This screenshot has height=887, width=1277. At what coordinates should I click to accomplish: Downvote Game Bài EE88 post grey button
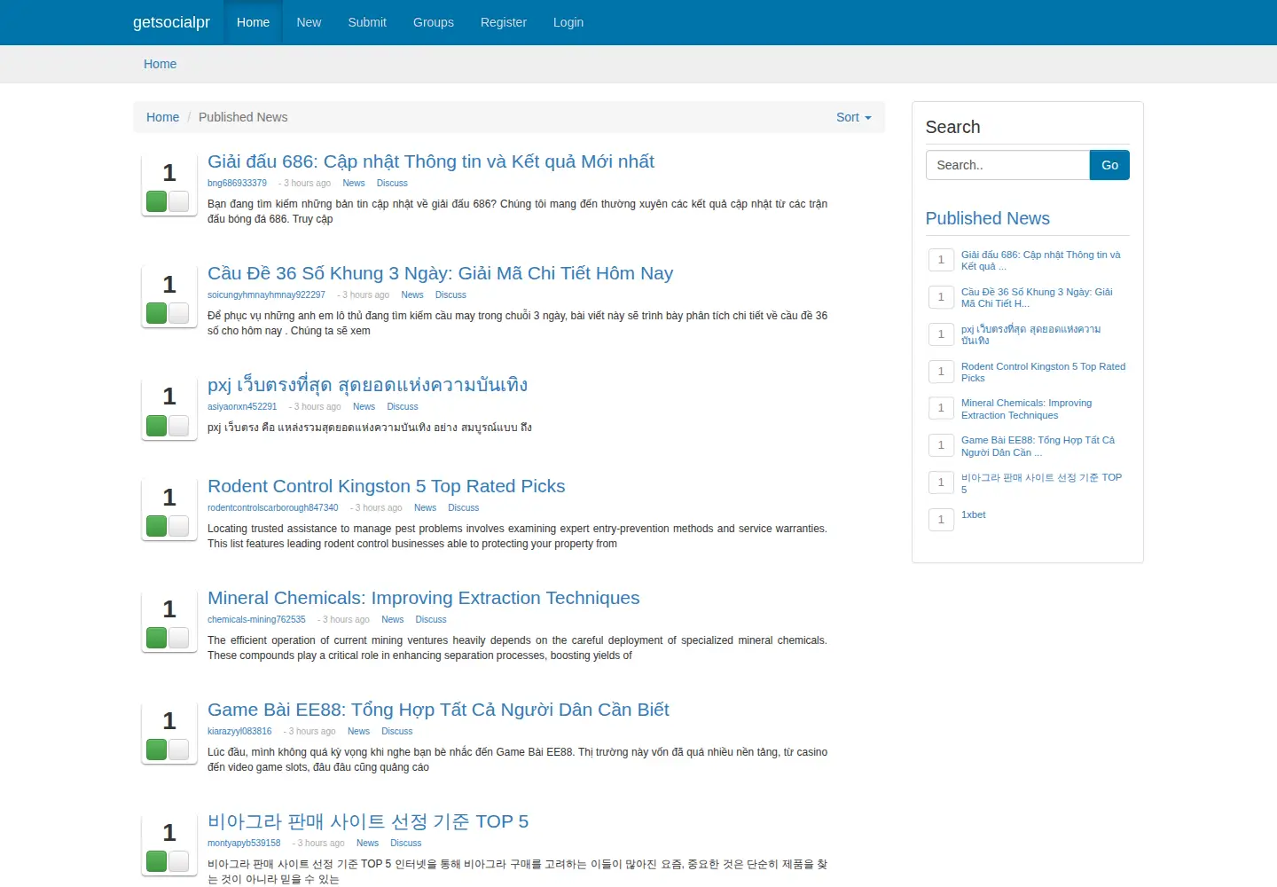click(x=178, y=750)
